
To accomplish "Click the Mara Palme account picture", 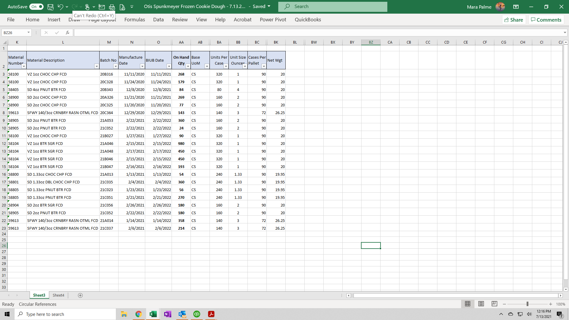I will [500, 7].
